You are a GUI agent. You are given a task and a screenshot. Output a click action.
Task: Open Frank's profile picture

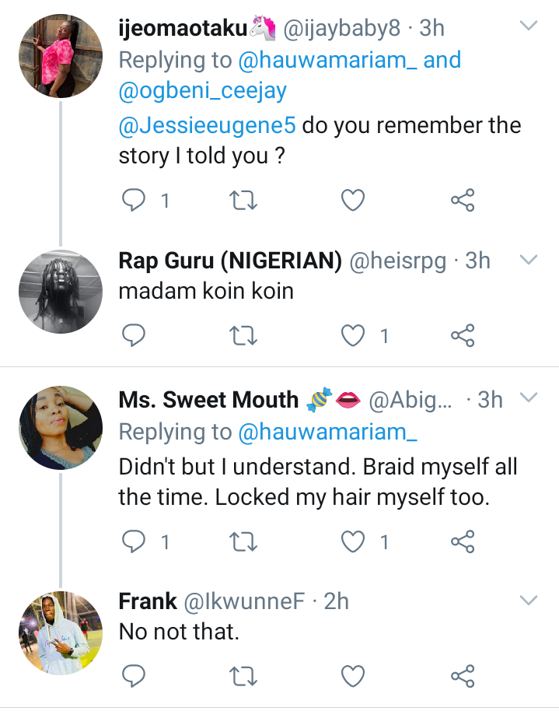(x=61, y=632)
